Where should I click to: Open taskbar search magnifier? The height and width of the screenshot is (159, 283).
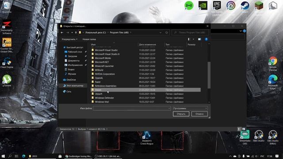[x=10, y=156]
